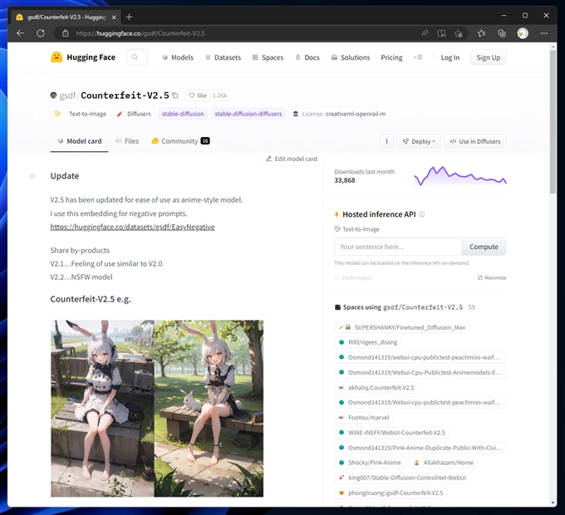Click the Hugging Face emoji logo
565x515 pixels.
[56, 57]
